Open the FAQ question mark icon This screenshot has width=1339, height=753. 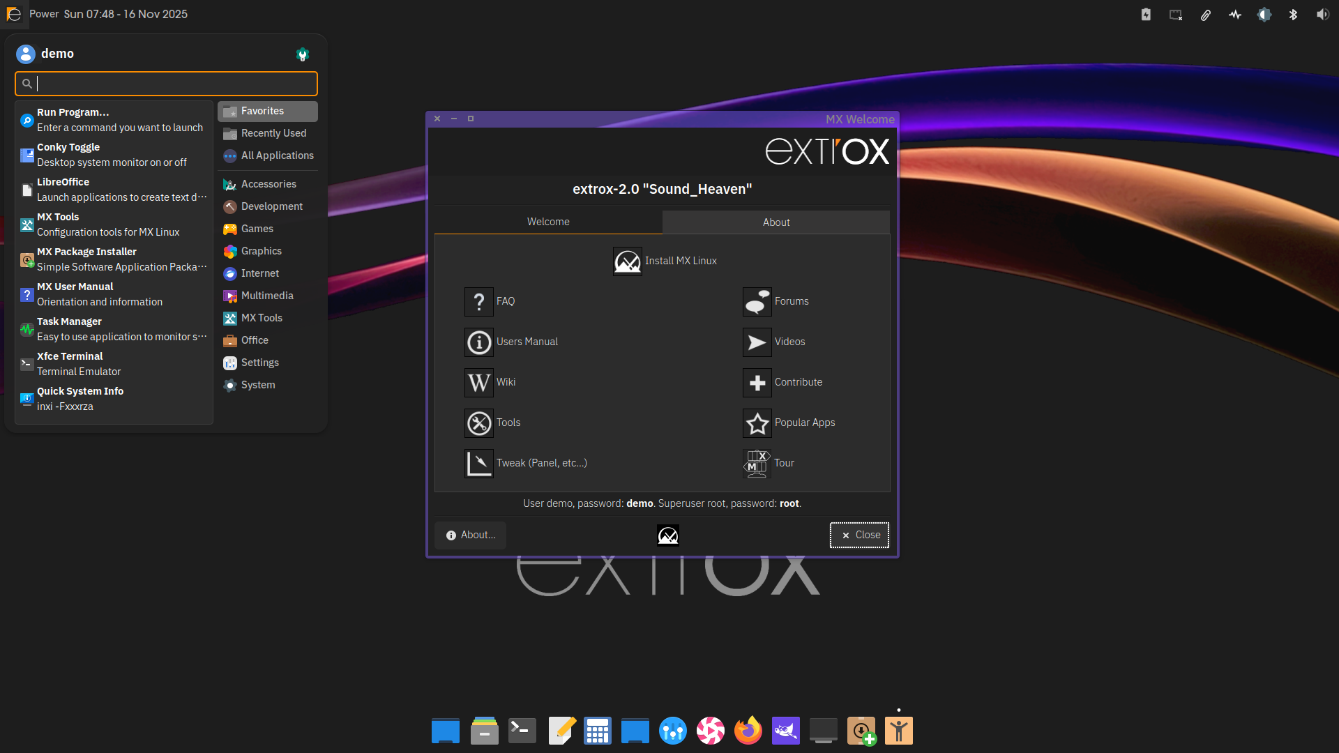(x=478, y=302)
